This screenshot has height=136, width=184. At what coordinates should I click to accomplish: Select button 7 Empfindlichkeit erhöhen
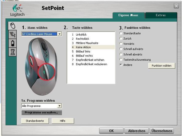(x=93, y=60)
